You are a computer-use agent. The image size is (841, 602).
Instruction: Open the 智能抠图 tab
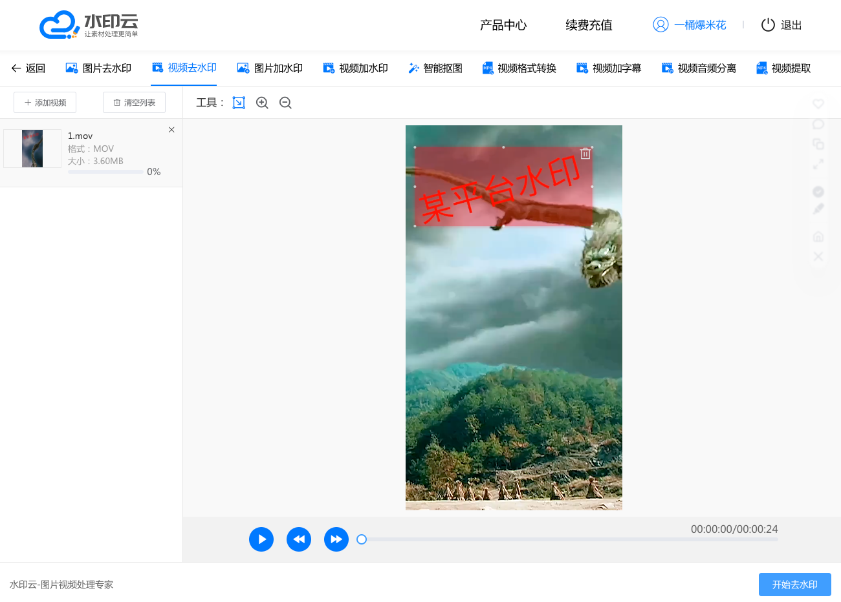click(x=435, y=68)
